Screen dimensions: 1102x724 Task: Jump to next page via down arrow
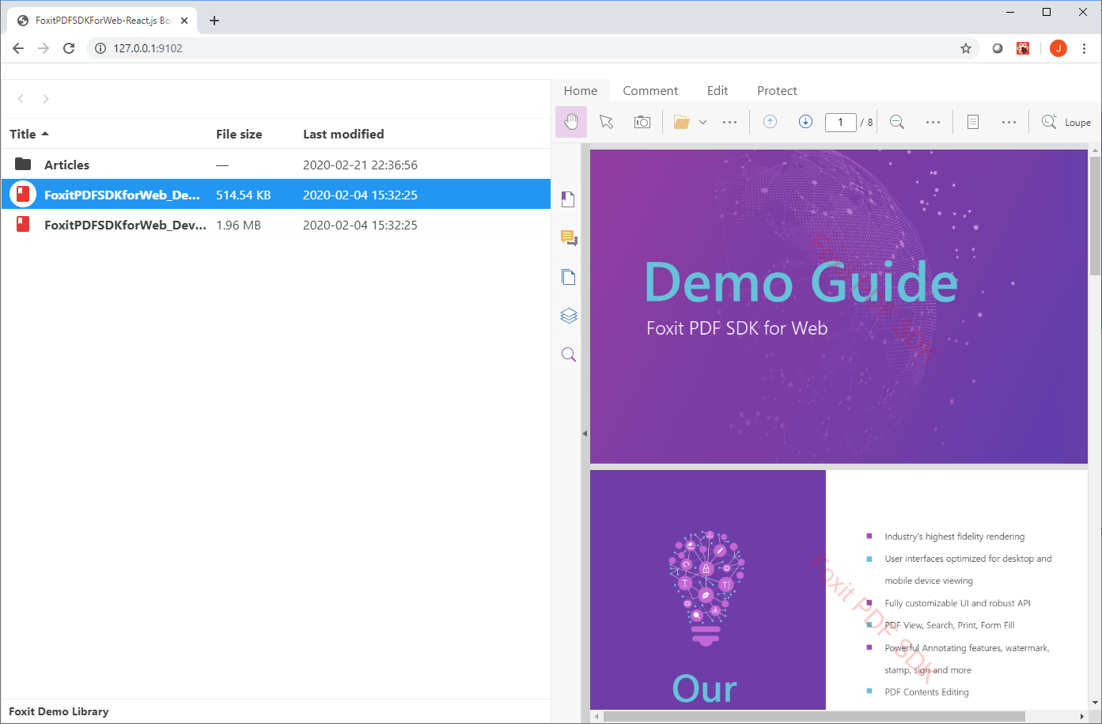point(805,121)
